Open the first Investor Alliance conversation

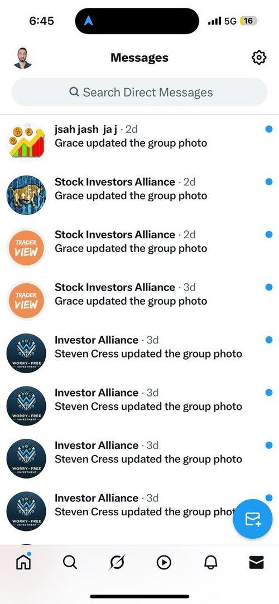(139, 353)
